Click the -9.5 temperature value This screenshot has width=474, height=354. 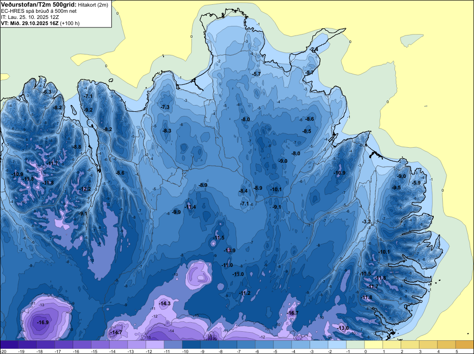click(x=396, y=187)
